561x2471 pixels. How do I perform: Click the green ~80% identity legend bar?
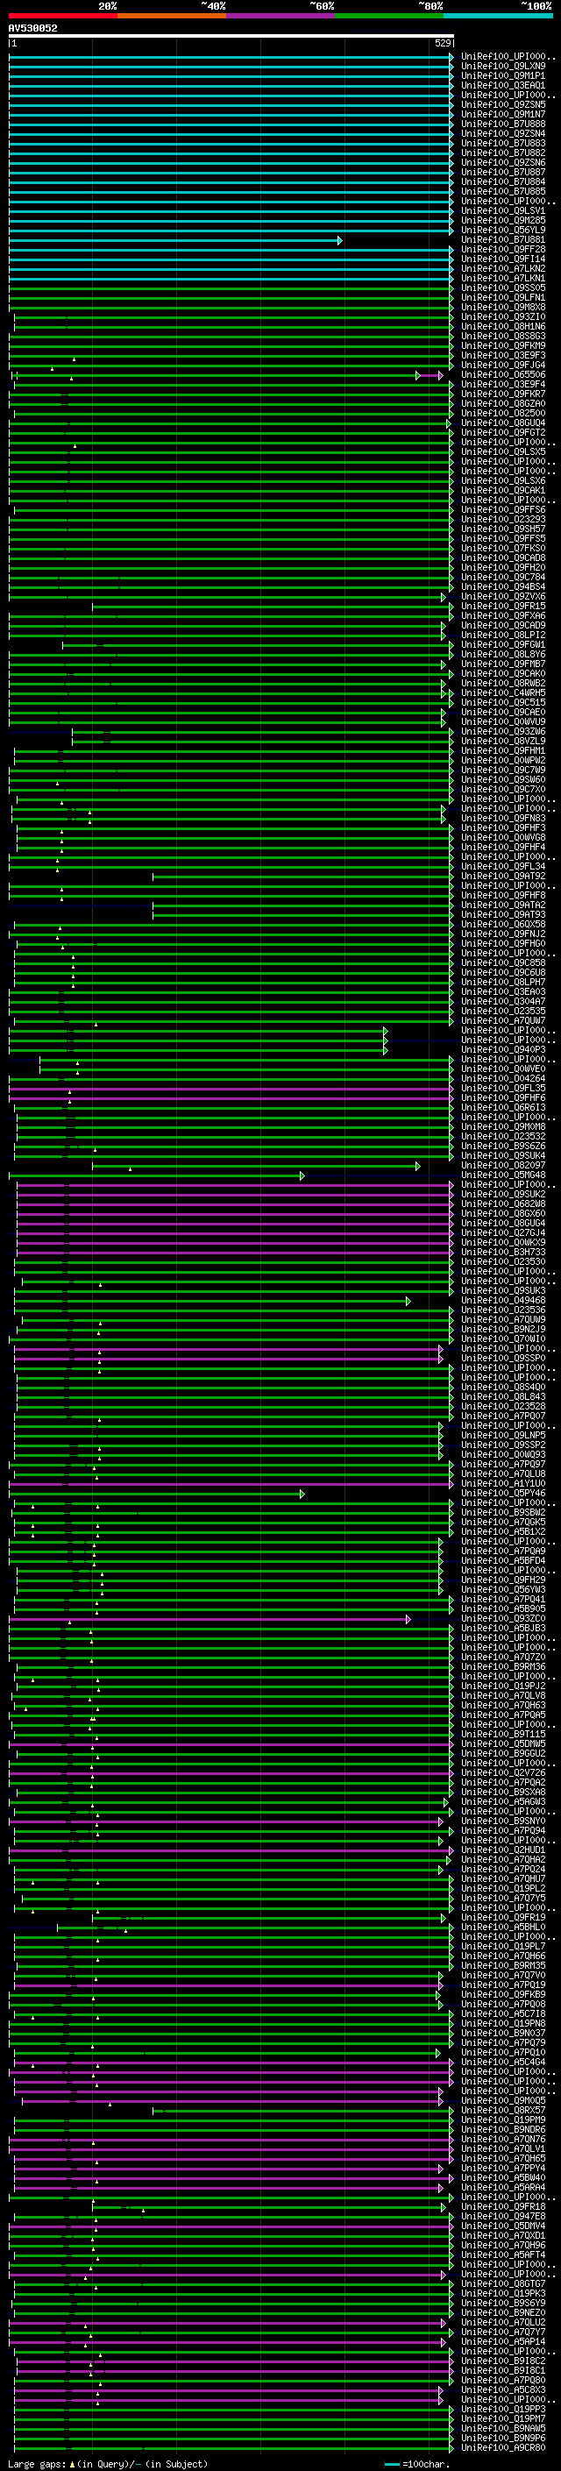click(x=389, y=16)
